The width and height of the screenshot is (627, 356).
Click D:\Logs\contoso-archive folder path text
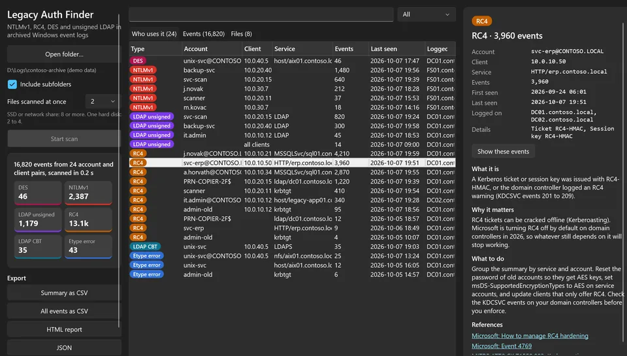click(52, 70)
